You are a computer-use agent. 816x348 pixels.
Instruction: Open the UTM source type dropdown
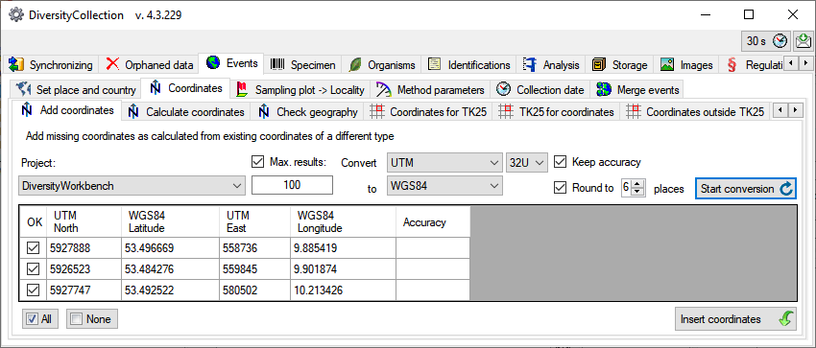[444, 163]
